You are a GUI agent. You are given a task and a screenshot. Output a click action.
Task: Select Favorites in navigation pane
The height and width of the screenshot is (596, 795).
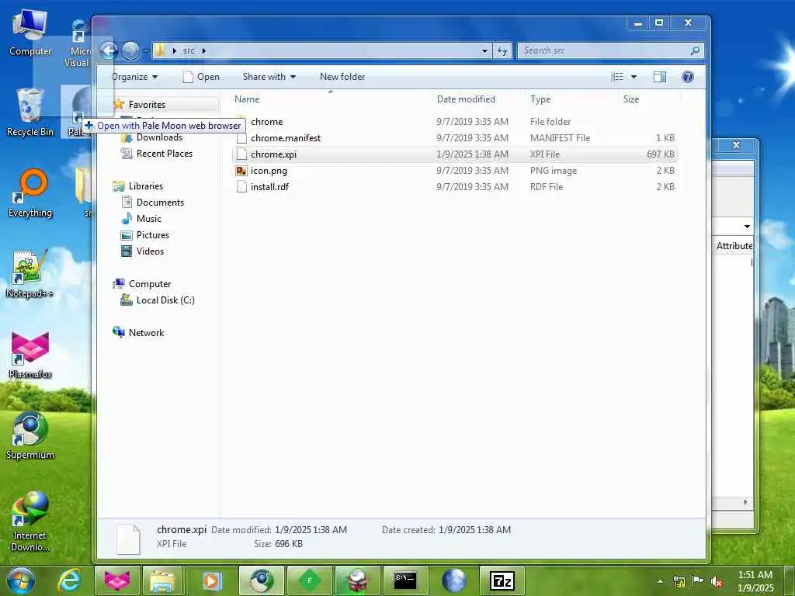tap(147, 105)
